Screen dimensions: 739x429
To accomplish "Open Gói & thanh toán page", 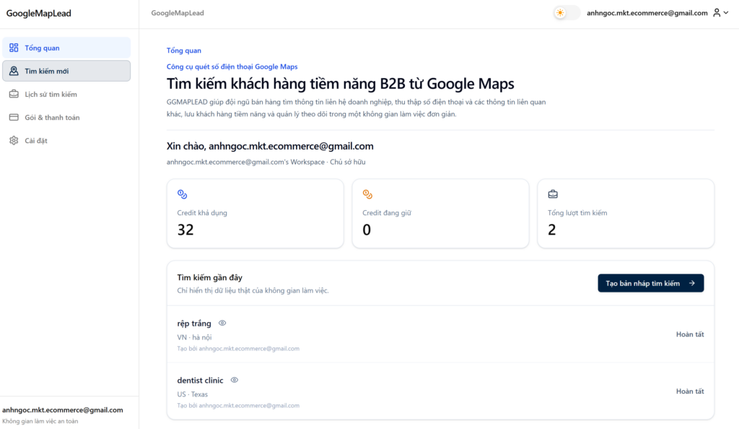I will tap(66, 117).
